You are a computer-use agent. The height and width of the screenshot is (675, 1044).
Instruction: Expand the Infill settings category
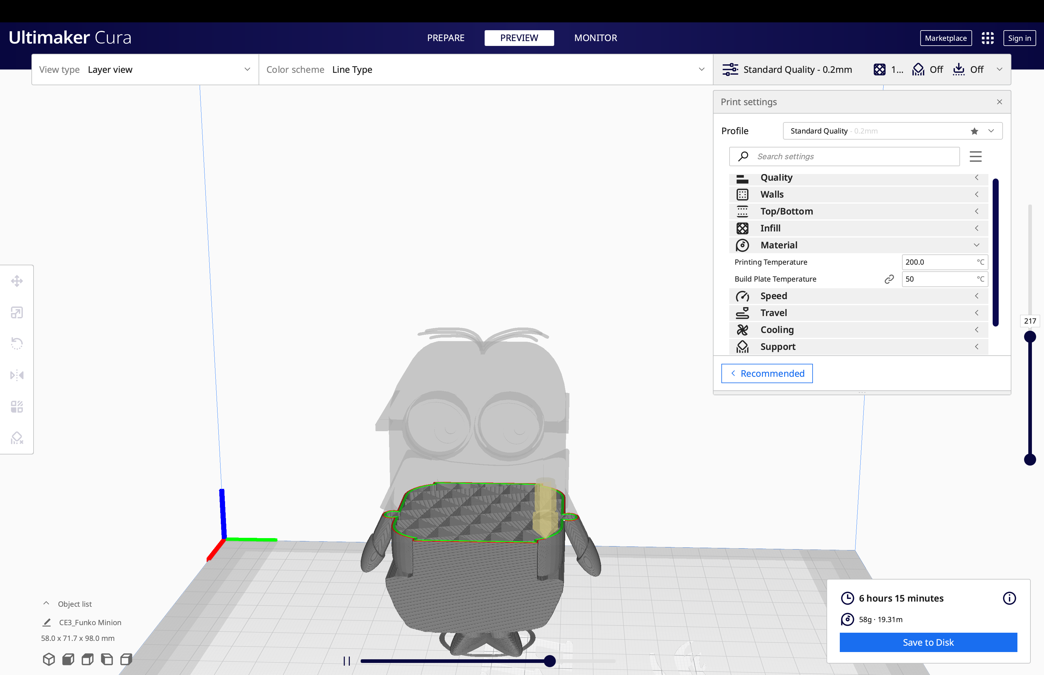pos(858,228)
